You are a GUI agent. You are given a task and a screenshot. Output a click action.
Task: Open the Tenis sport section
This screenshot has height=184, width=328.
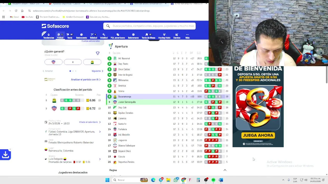point(70,36)
